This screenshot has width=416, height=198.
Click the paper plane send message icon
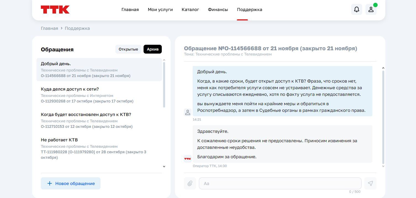[x=370, y=183]
